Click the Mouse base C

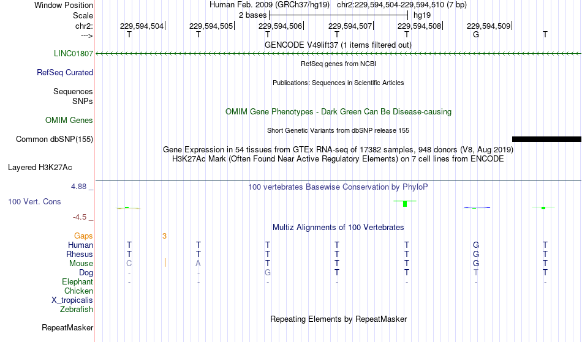(129, 264)
